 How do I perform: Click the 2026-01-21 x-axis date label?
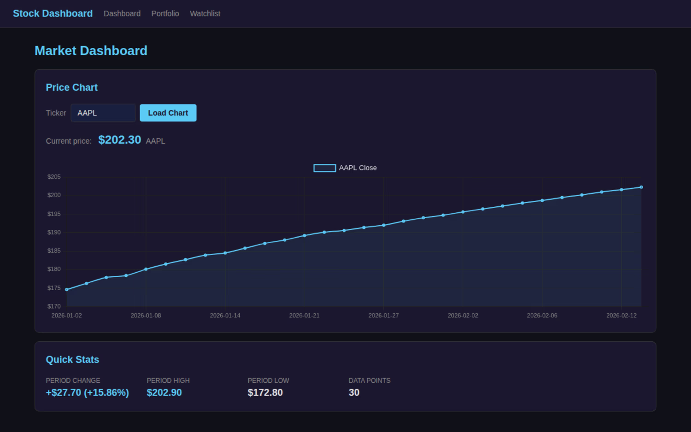pos(305,315)
